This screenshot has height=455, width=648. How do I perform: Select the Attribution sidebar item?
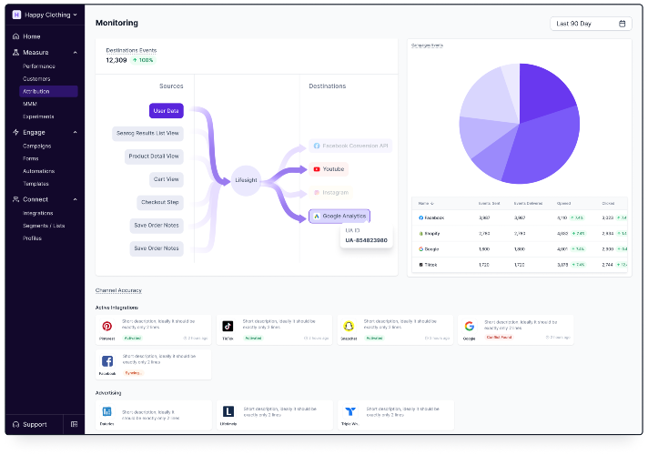[x=48, y=91]
